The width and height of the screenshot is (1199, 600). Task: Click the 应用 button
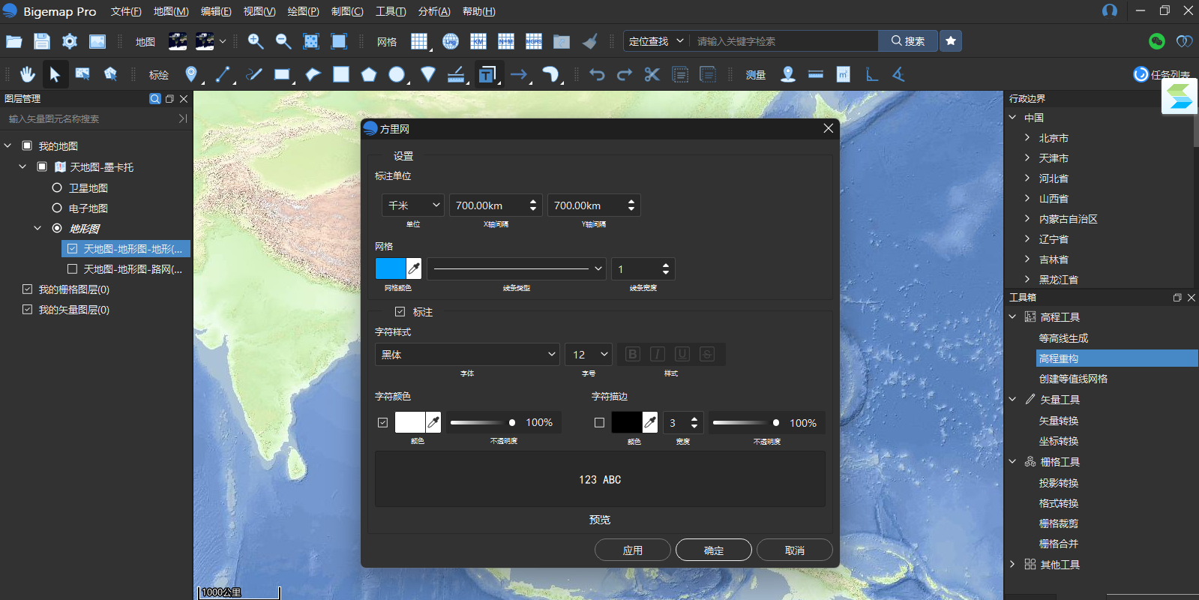(x=632, y=550)
